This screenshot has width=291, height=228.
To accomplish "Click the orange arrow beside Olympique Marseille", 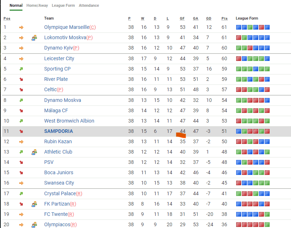I will (21, 27).
